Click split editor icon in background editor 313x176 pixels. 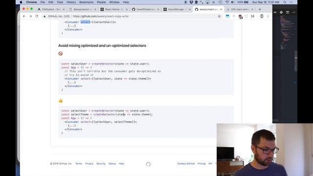pyautogui.click(x=288, y=12)
